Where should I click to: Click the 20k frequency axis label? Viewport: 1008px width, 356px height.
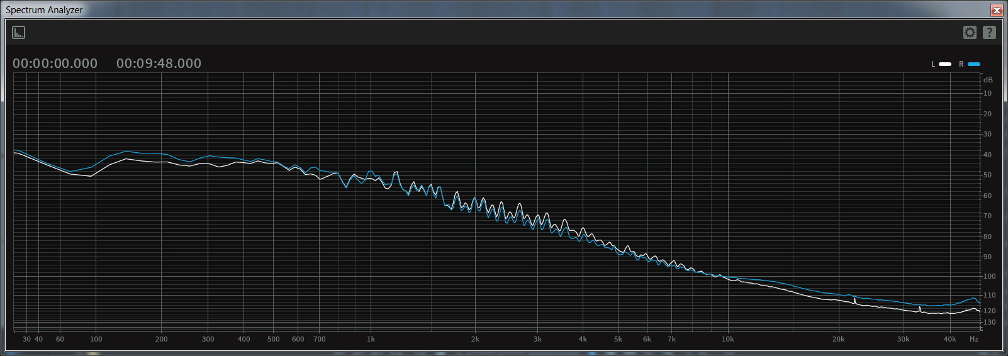[838, 339]
